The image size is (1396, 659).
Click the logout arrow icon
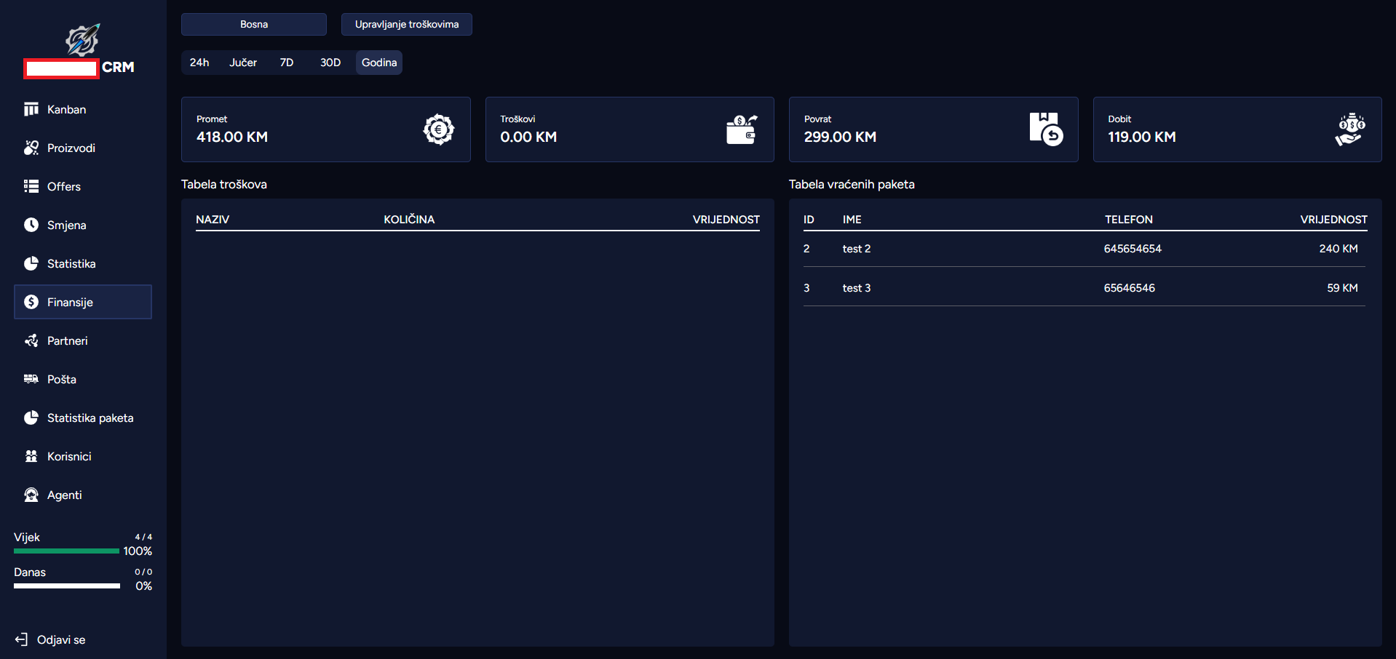(21, 639)
